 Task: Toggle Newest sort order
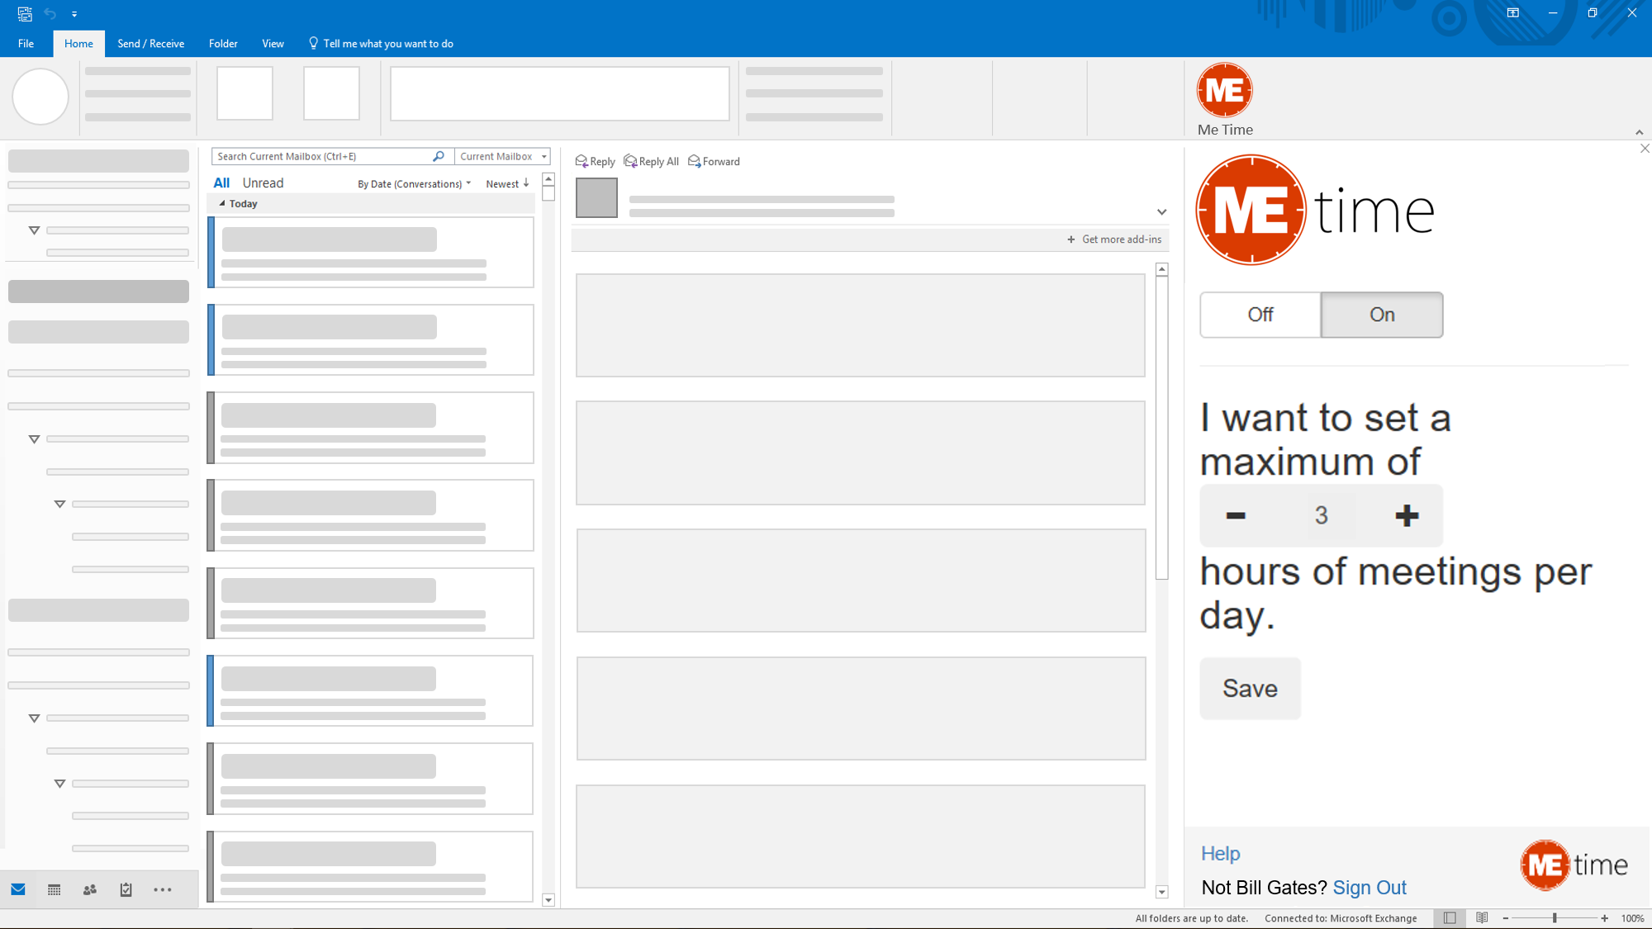[507, 183]
